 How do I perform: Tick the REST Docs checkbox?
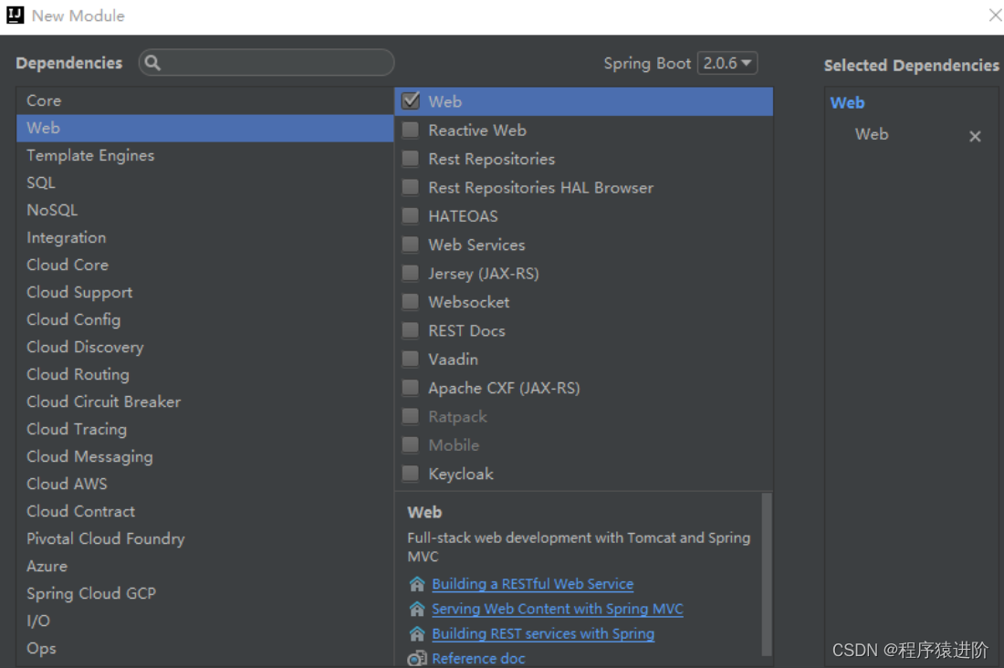coord(411,330)
